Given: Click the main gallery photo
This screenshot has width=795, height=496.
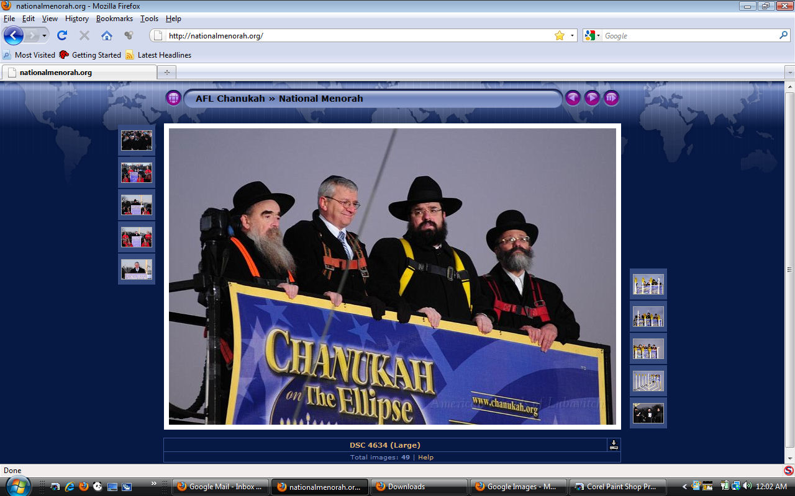Looking at the screenshot, I should tap(393, 277).
